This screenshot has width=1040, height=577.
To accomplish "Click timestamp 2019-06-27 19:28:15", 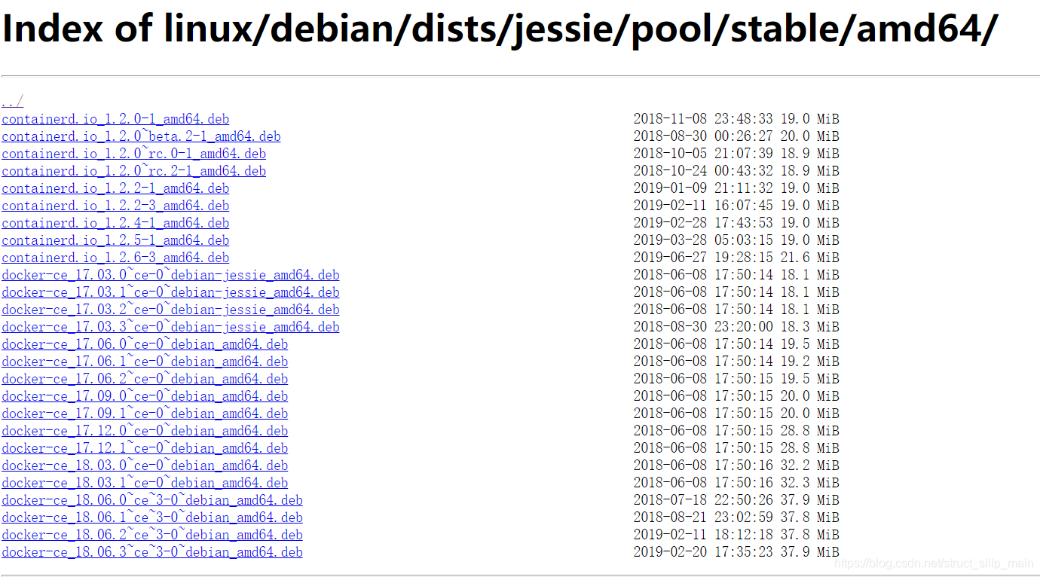I will [x=703, y=258].
